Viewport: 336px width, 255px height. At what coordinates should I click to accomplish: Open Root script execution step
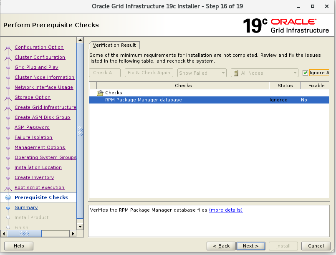tap(39, 187)
